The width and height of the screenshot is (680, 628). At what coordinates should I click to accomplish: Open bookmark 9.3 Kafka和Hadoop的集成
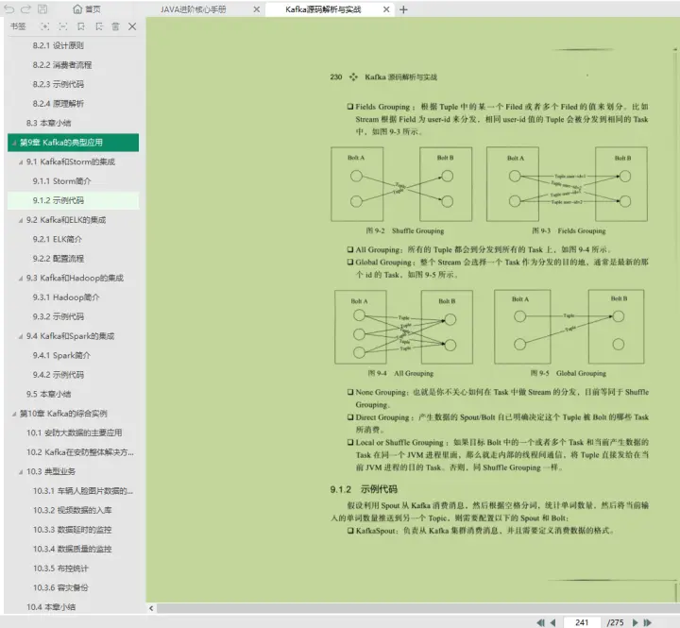(75, 278)
